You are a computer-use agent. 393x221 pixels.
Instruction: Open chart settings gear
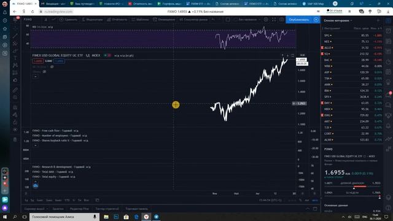tap(266, 20)
